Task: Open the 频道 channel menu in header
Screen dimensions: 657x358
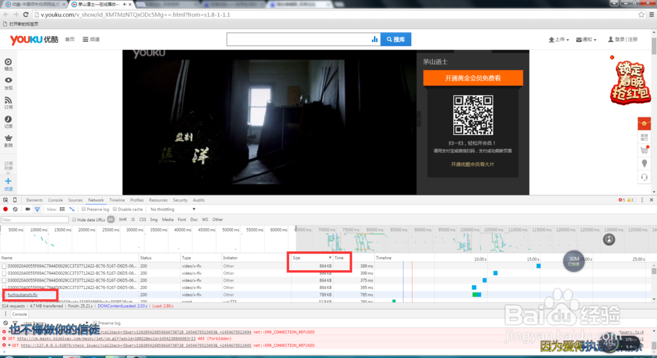Action: tap(91, 39)
